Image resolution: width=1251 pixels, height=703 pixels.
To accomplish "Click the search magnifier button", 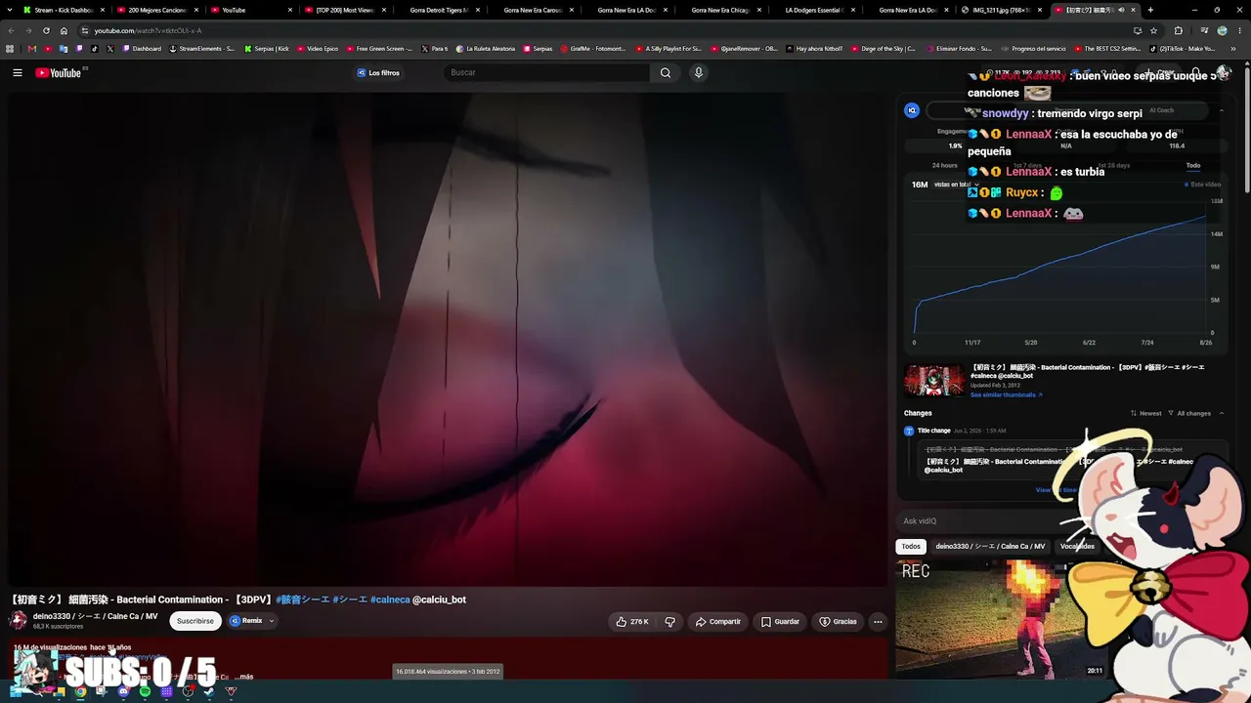I will pyautogui.click(x=666, y=72).
